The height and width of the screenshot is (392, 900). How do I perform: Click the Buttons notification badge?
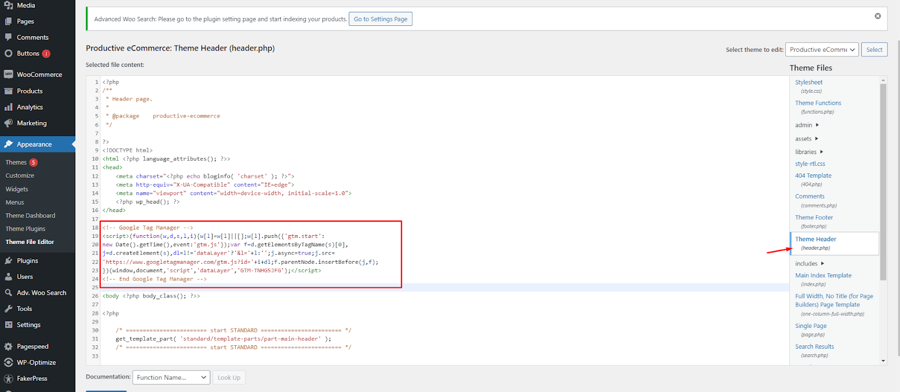pos(46,53)
